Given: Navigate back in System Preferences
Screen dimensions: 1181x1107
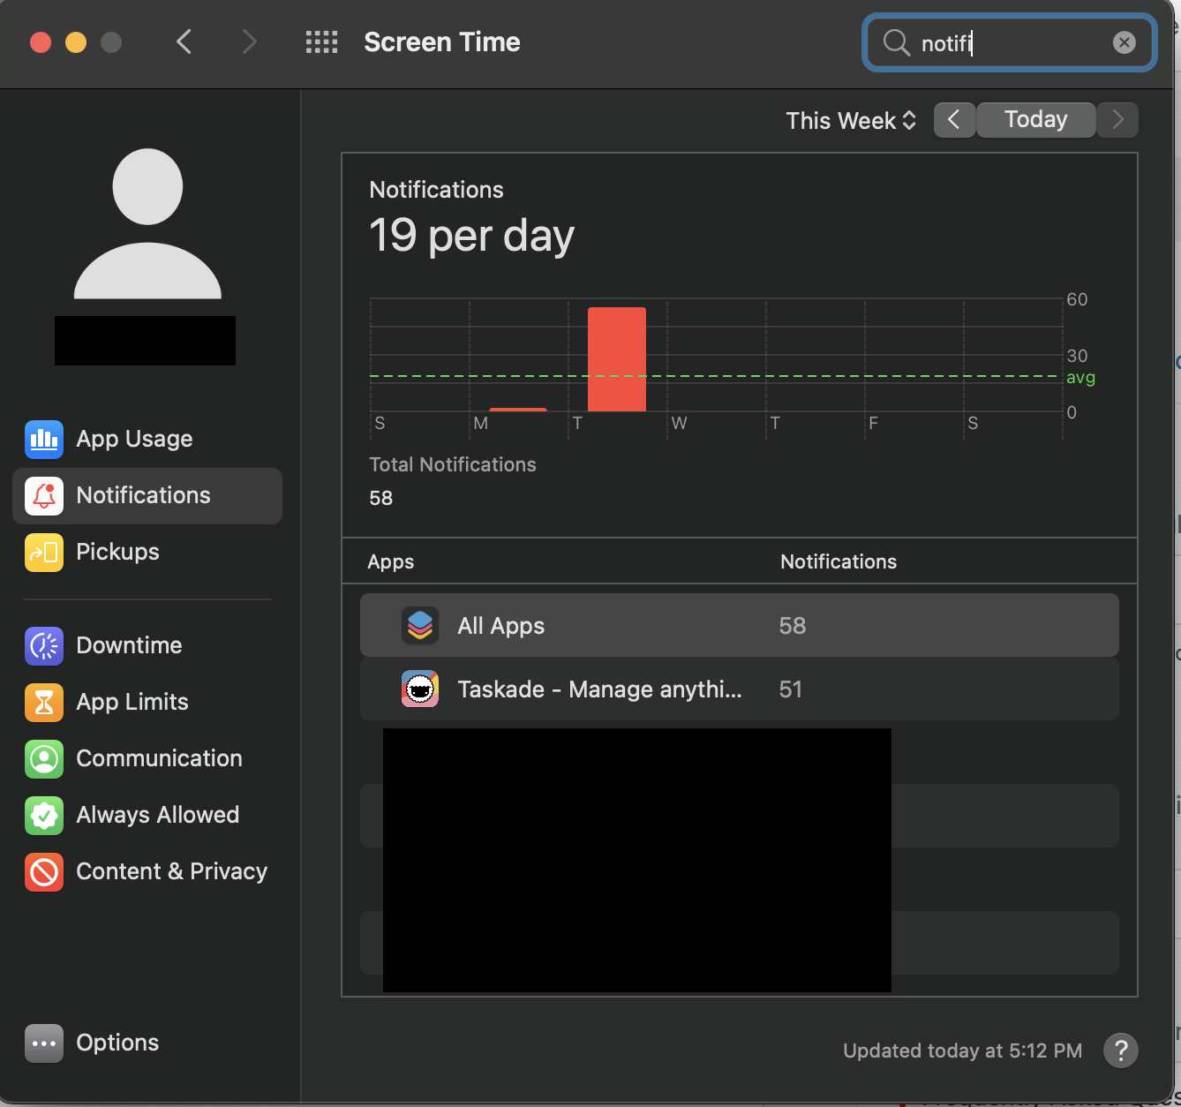Looking at the screenshot, I should coord(184,41).
